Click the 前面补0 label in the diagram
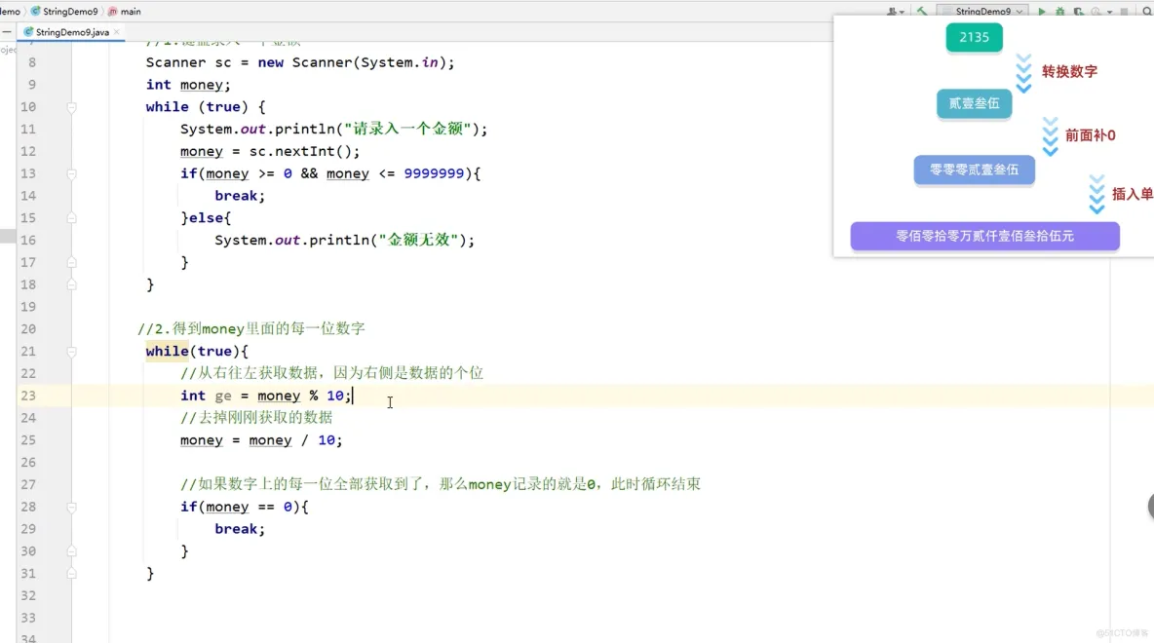 point(1090,135)
